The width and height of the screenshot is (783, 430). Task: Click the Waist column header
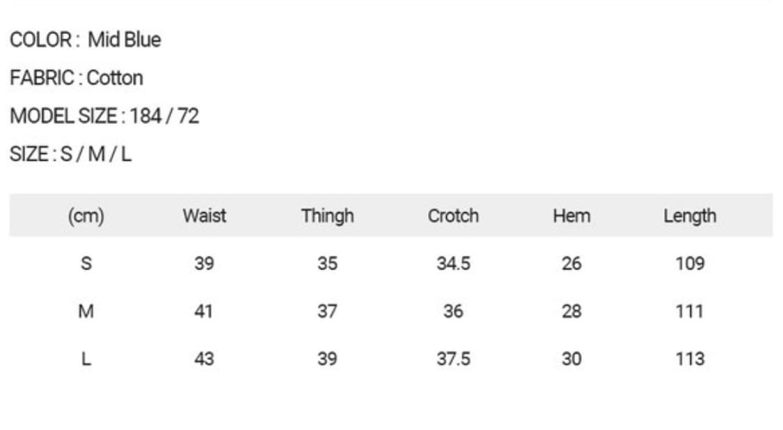pyautogui.click(x=204, y=216)
